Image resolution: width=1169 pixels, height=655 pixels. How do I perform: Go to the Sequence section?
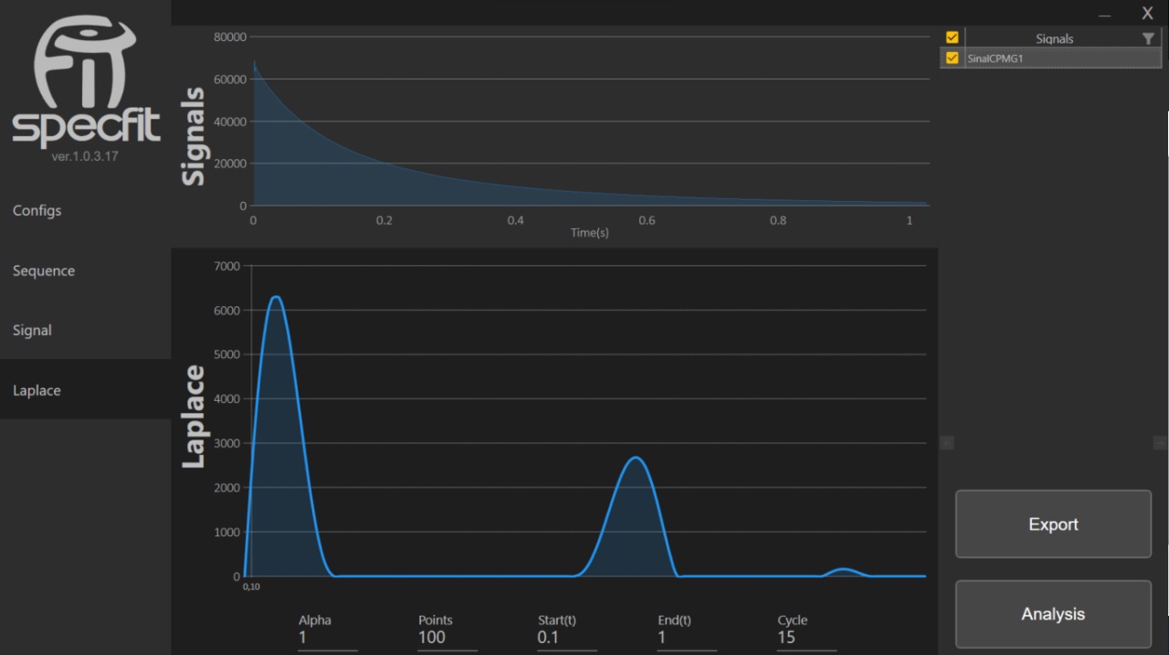click(44, 270)
